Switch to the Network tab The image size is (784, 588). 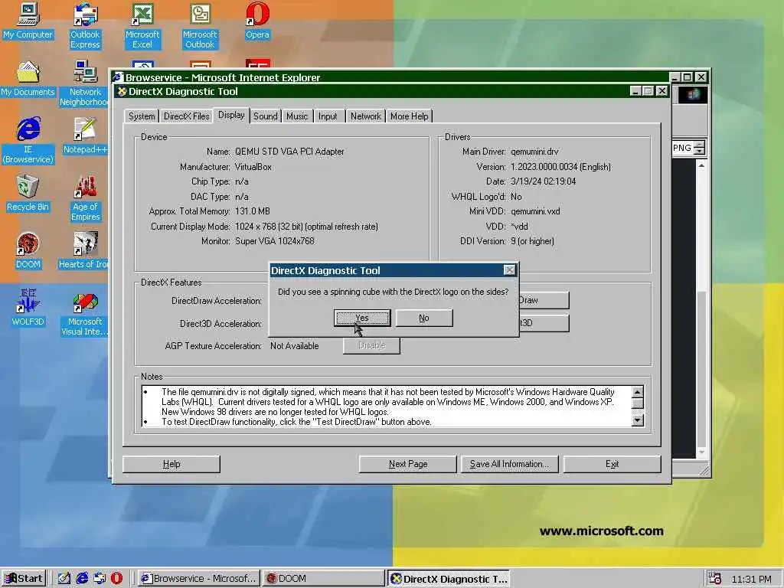[x=365, y=116]
